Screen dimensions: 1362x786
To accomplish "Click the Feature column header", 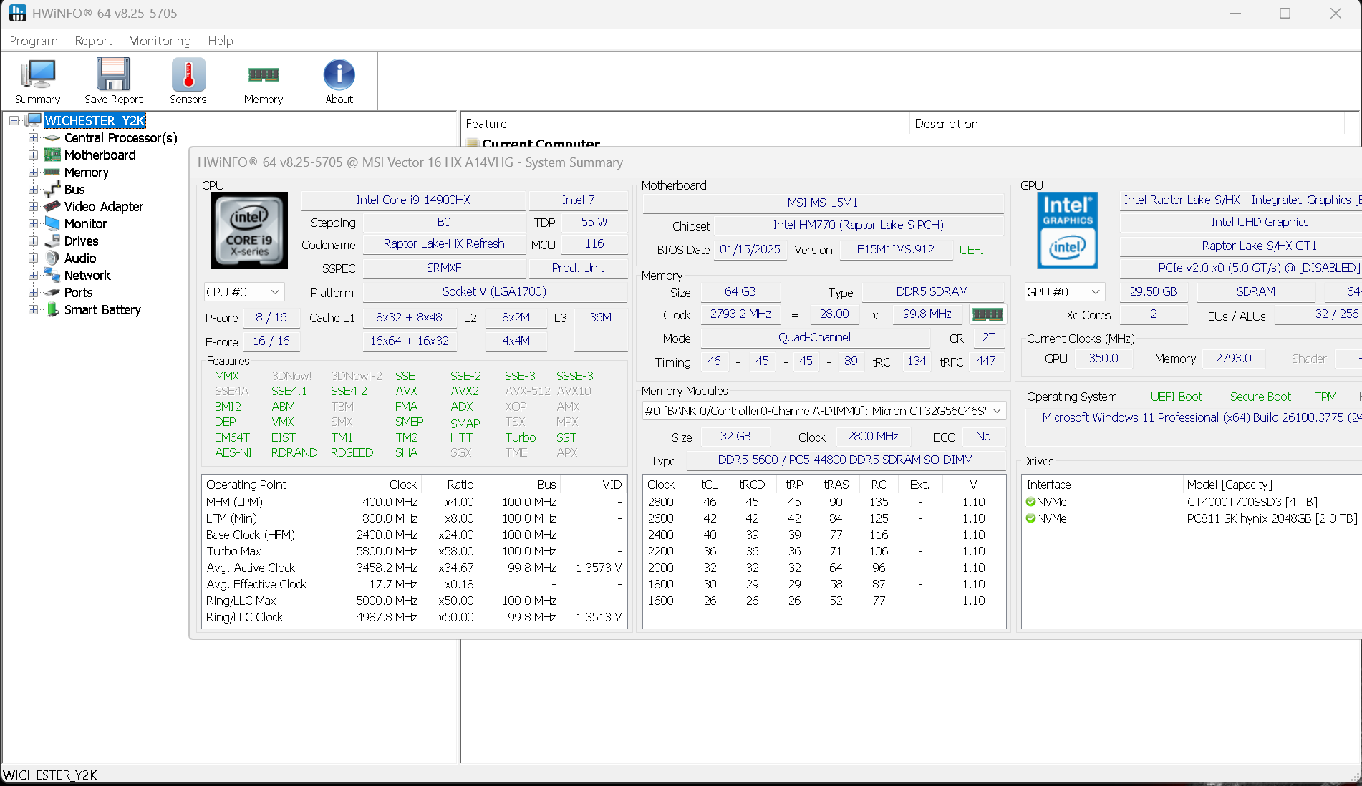I will click(x=685, y=124).
